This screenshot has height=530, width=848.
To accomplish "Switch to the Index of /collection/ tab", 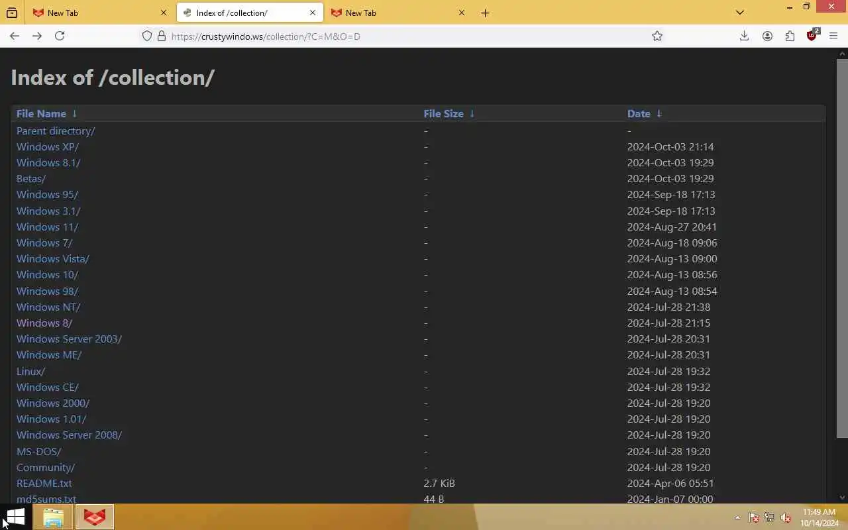I will coord(250,13).
